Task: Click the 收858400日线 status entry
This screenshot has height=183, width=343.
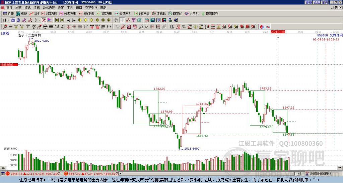Action: (320, 174)
